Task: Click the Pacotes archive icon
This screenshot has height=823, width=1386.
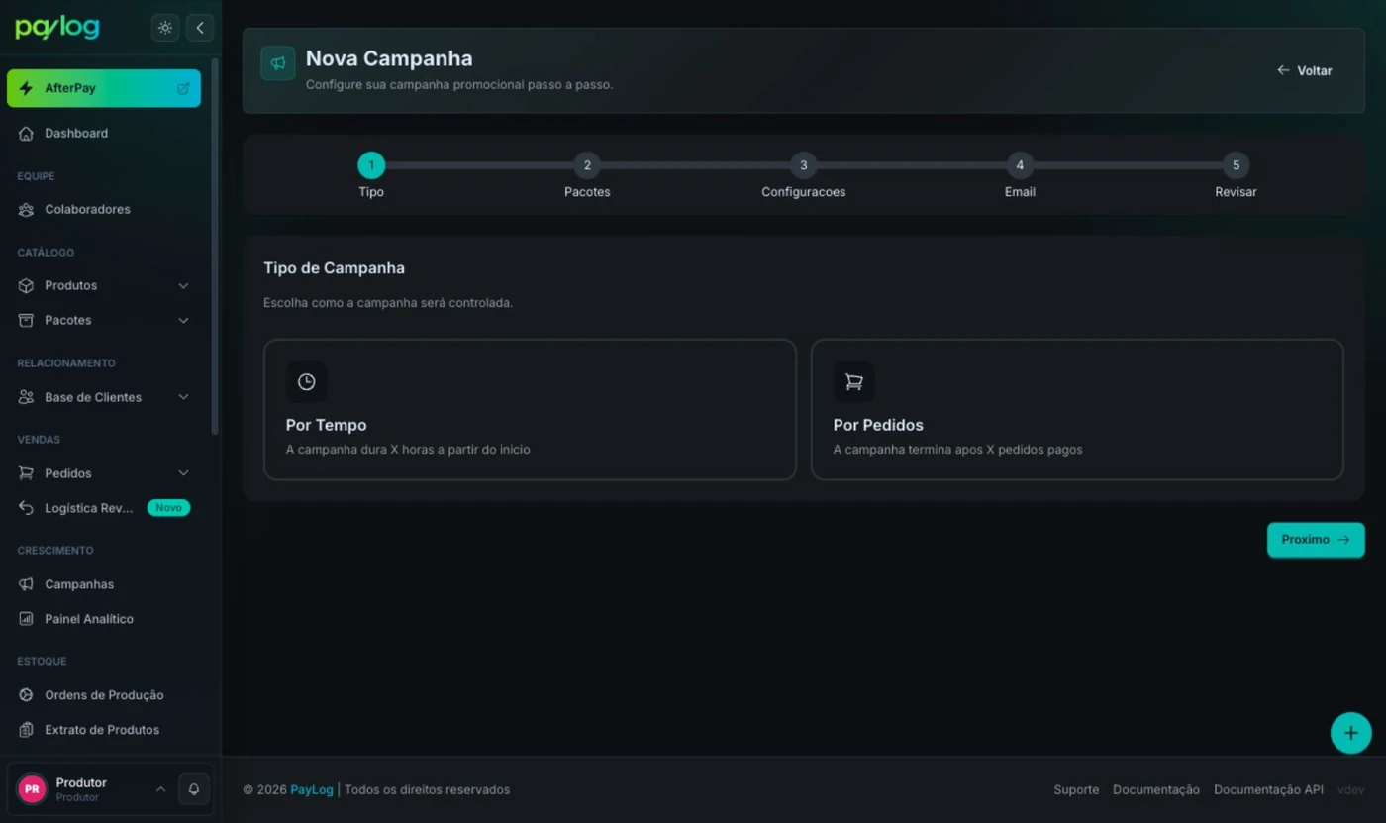Action: [x=27, y=320]
